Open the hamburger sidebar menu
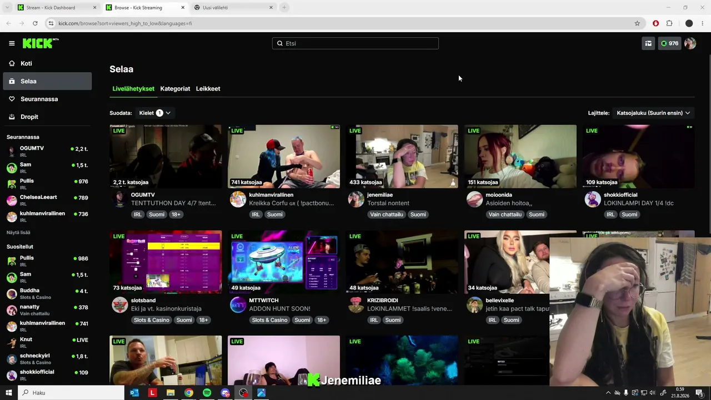 (x=12, y=43)
